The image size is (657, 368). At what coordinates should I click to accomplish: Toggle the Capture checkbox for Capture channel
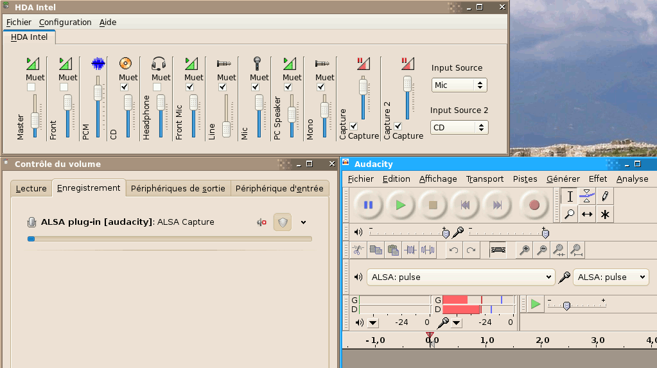coord(354,126)
